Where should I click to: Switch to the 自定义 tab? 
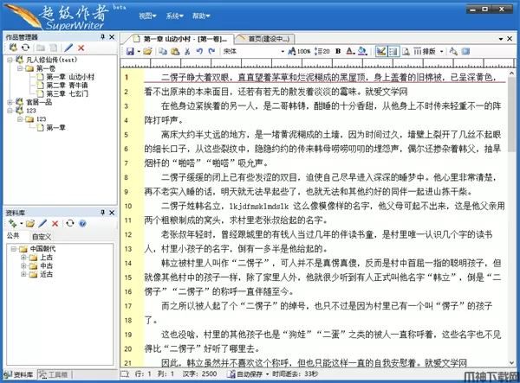(42, 237)
